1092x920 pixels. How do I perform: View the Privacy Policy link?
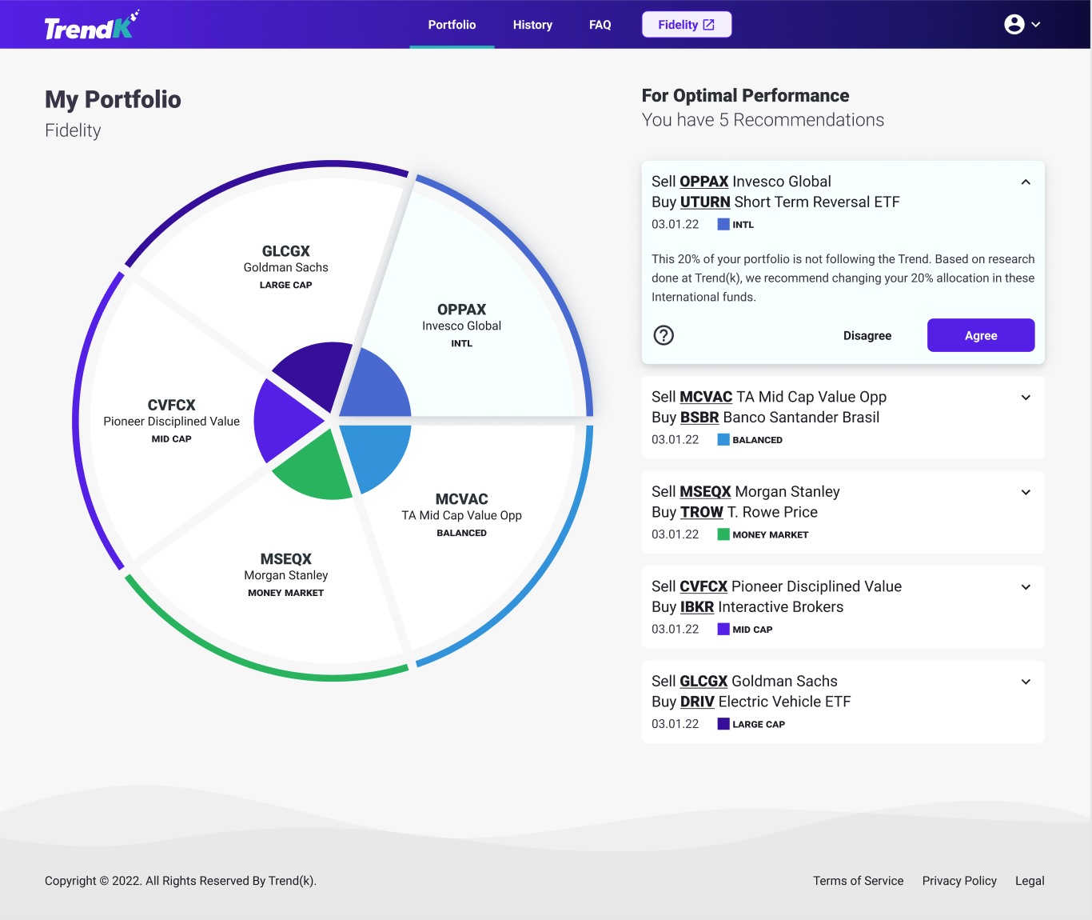(959, 881)
